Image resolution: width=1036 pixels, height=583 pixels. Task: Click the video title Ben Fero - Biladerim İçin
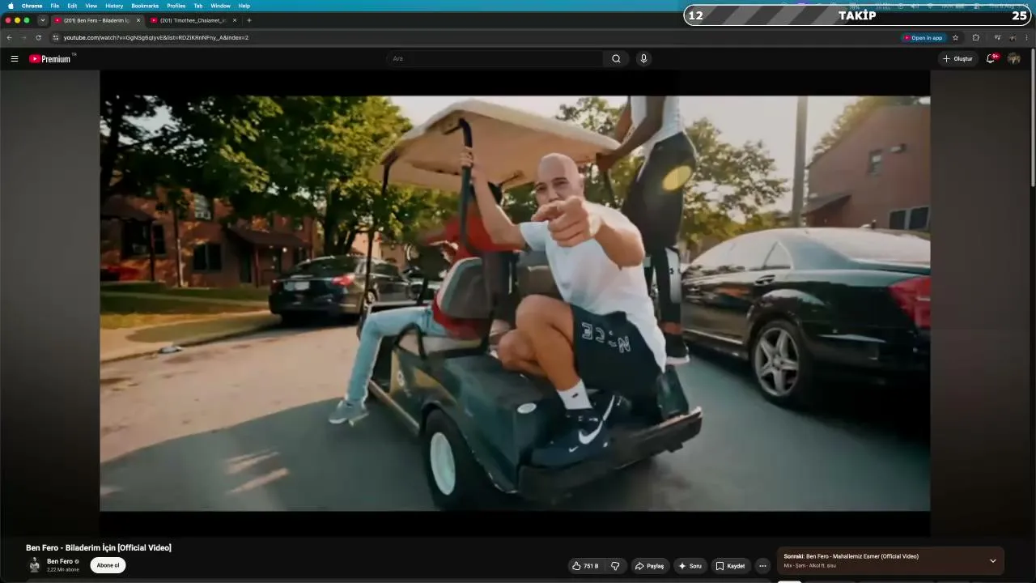[99, 548]
